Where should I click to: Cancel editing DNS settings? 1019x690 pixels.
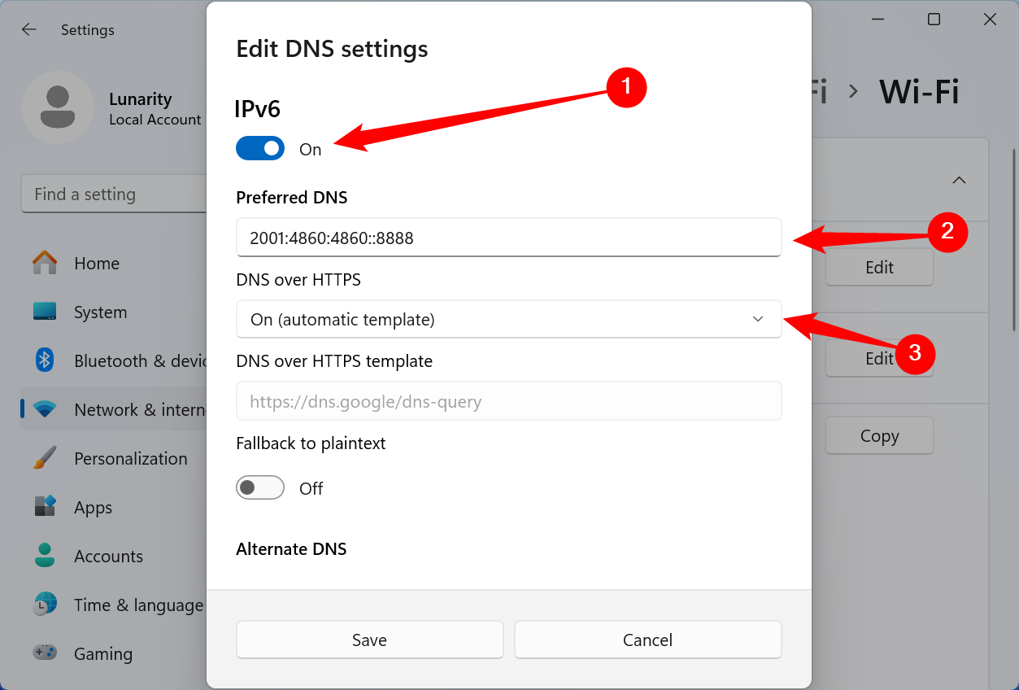(647, 640)
